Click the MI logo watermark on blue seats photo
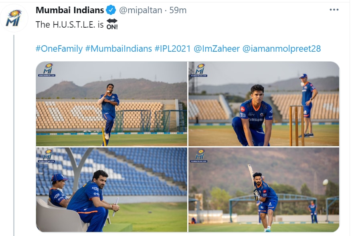356x236 pixels. click(47, 156)
